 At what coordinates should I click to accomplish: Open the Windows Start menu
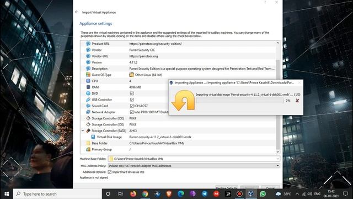tap(7, 194)
